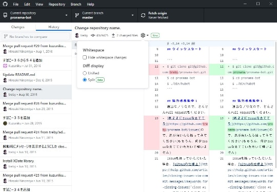Open the Help menu

pos(90,4)
